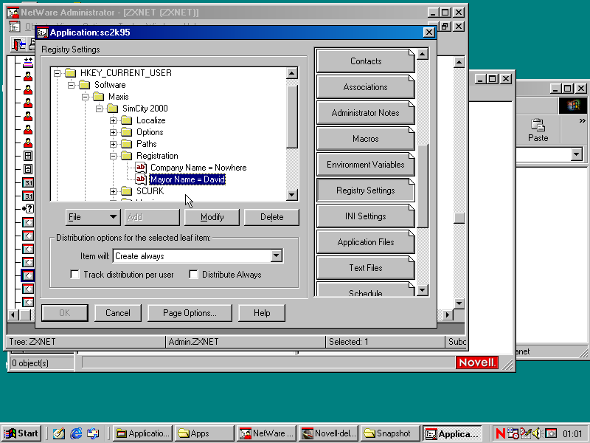Click the Start button
The image size is (590, 443).
click(x=21, y=433)
